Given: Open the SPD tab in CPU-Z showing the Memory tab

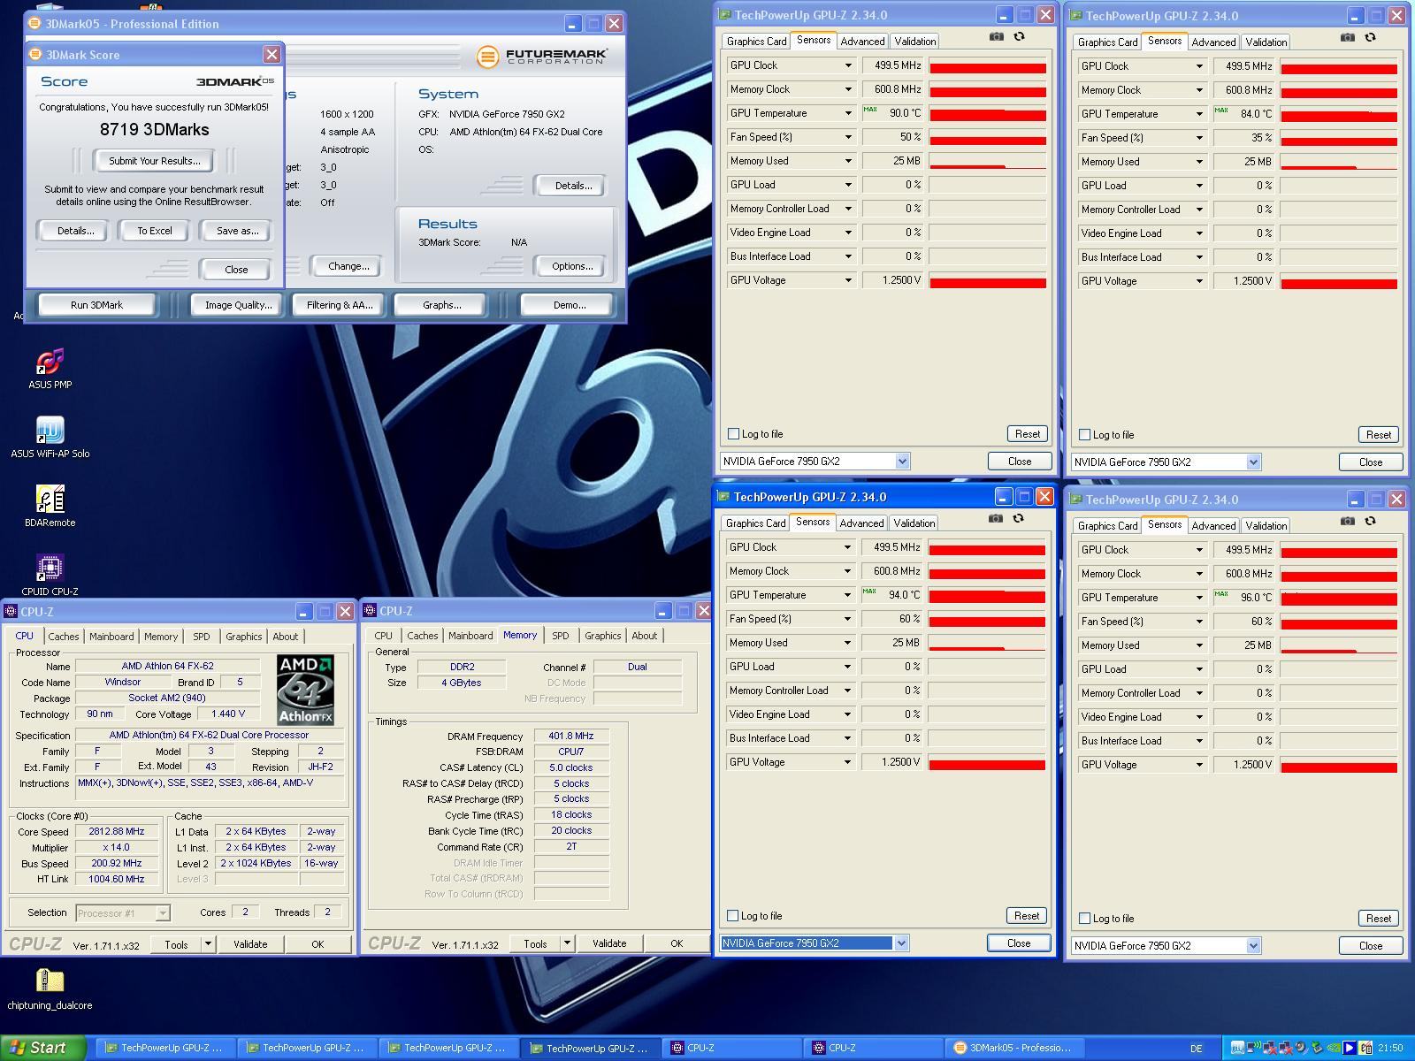Looking at the screenshot, I should click(x=561, y=636).
